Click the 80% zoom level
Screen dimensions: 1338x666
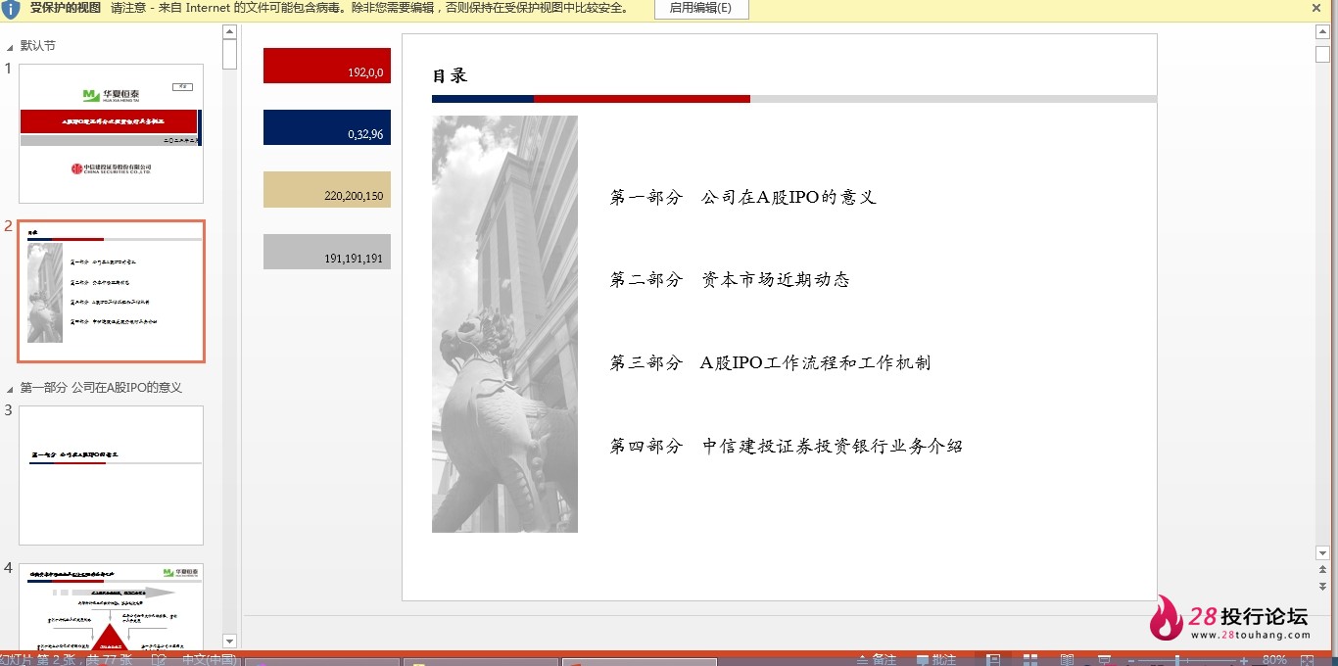point(1274,659)
